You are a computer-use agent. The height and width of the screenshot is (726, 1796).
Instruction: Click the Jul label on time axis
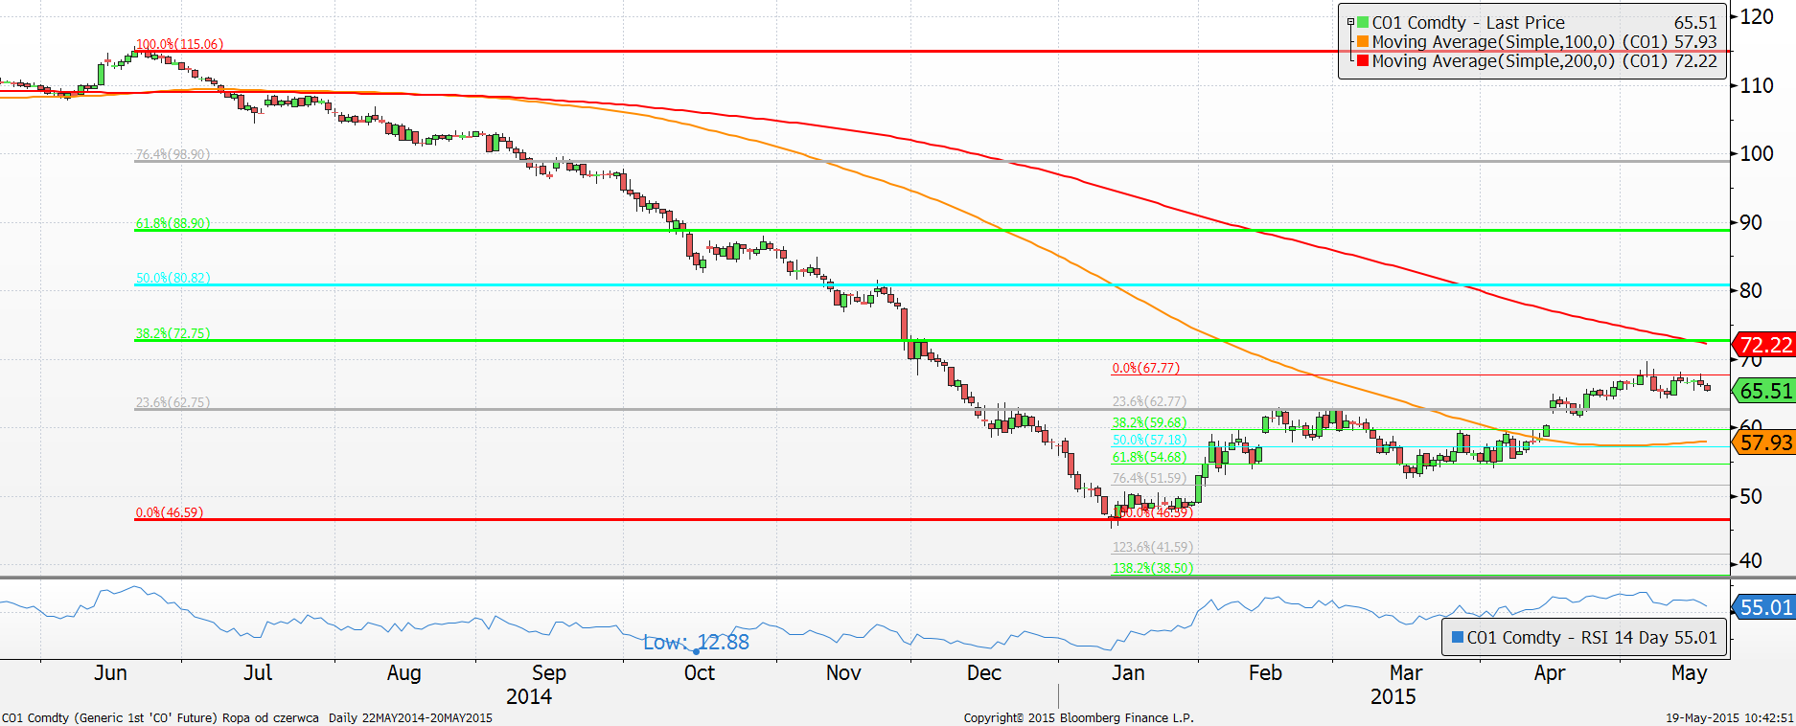[258, 673]
